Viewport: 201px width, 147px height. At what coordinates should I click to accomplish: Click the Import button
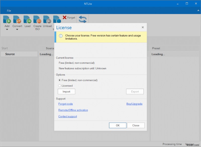(66, 91)
